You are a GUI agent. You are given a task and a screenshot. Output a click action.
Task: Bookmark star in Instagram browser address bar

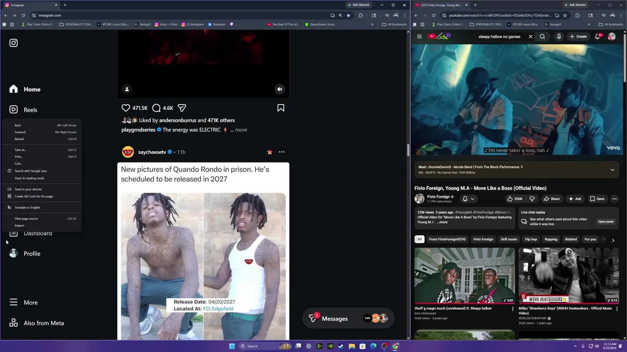[348, 15]
